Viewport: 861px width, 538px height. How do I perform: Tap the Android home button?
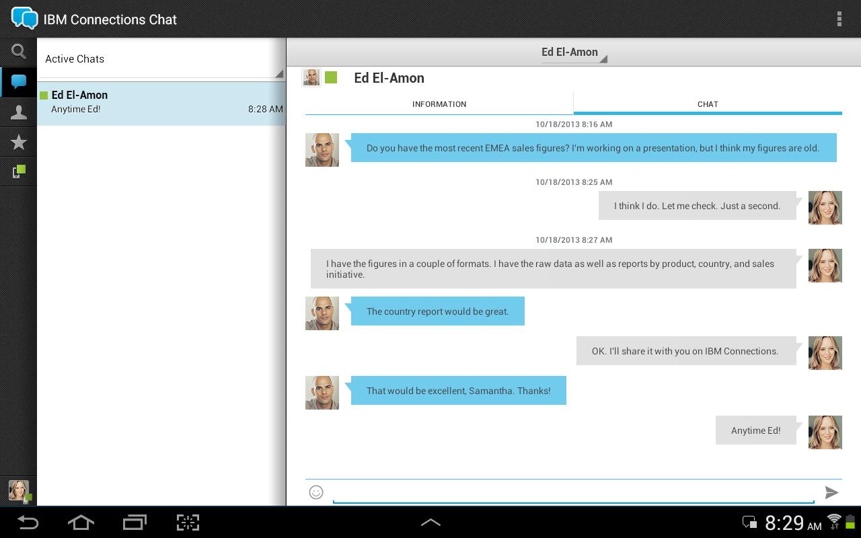point(81,523)
